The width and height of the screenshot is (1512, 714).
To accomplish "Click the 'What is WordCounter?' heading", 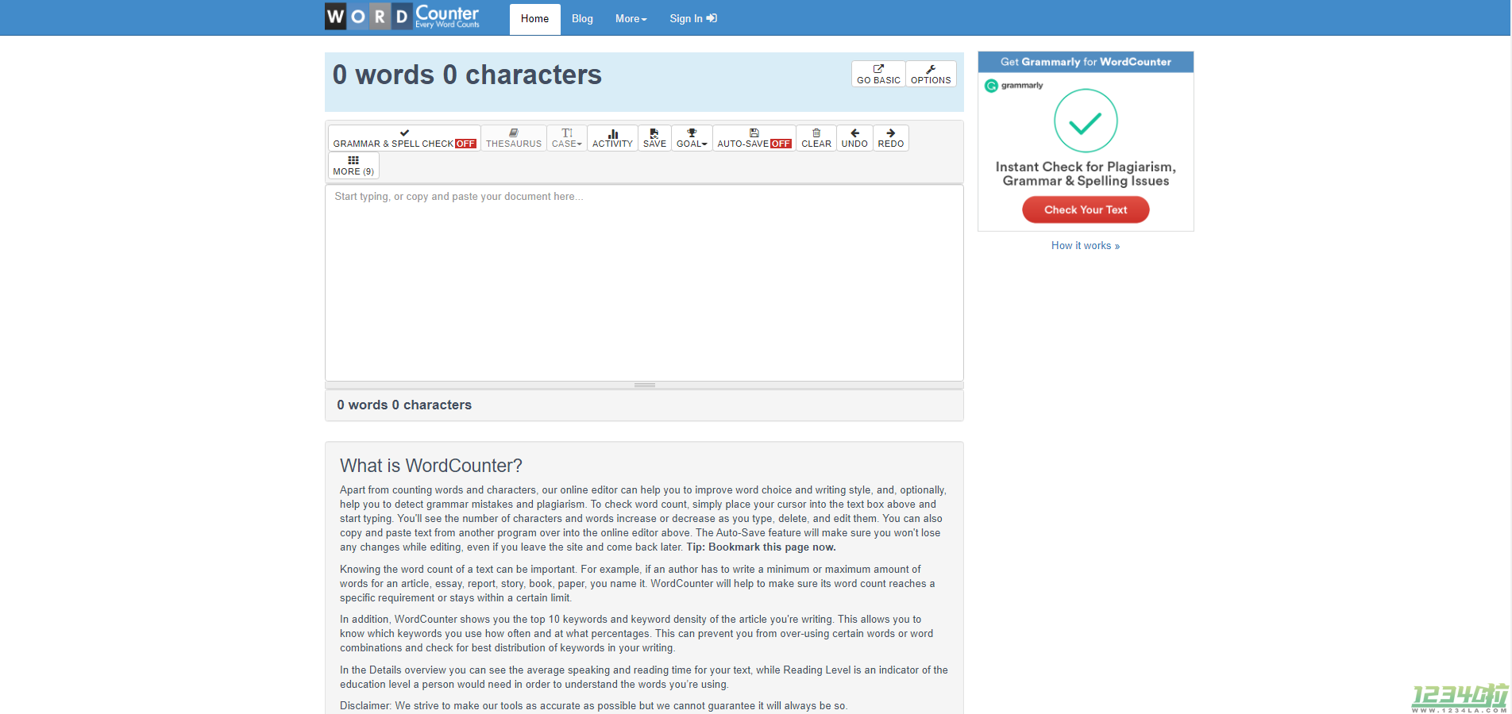I will [431, 466].
